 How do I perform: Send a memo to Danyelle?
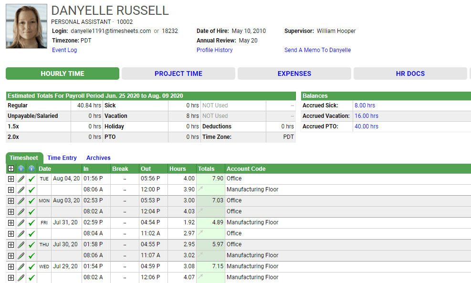(317, 50)
